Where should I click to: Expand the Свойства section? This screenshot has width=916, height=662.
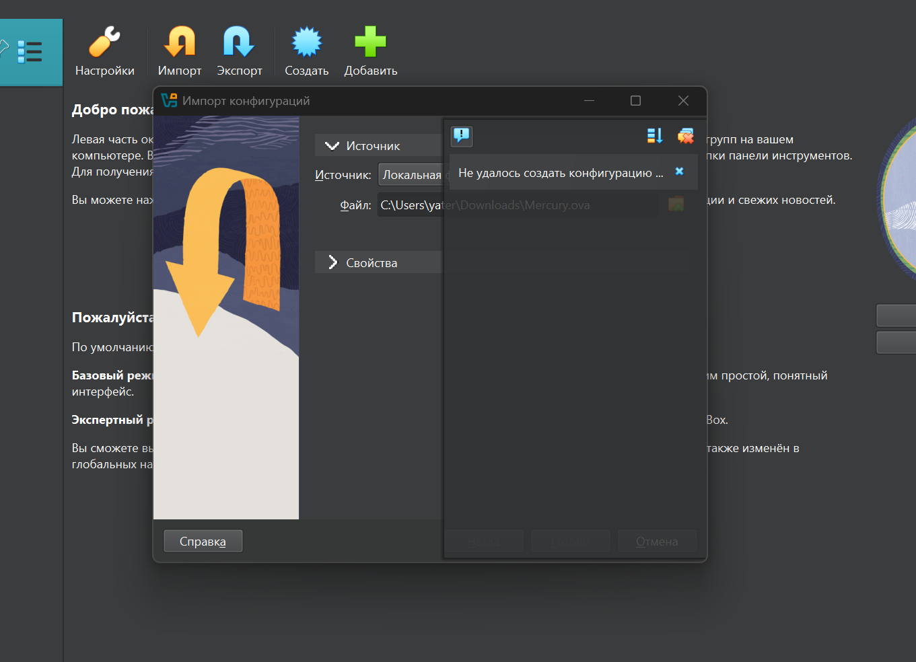pos(332,263)
